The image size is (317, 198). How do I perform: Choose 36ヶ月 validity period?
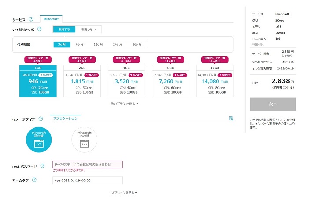point(137,44)
